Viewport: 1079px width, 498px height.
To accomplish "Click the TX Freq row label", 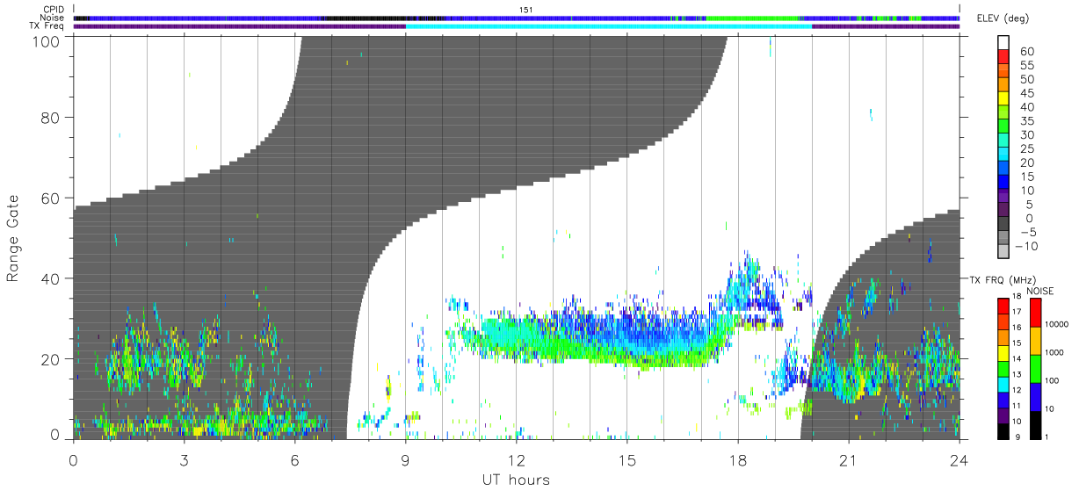I will click(48, 25).
